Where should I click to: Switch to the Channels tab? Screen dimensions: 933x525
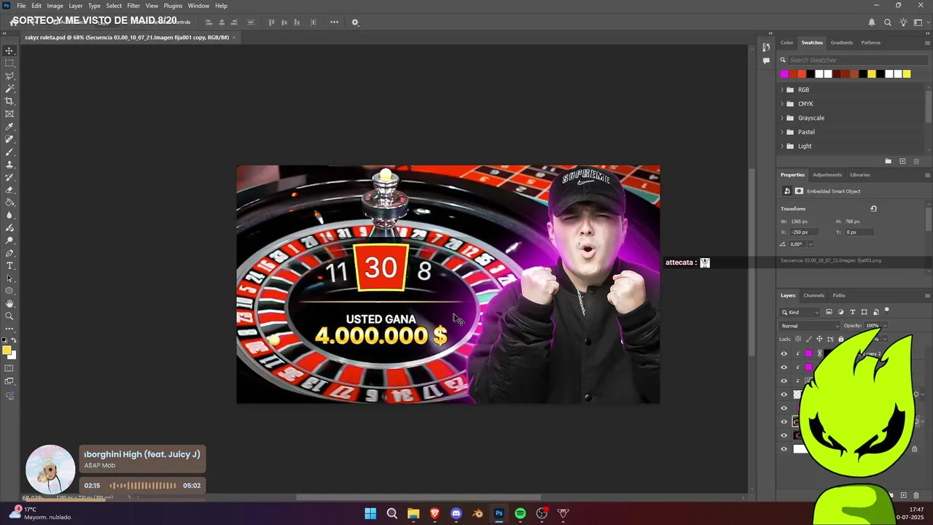pyautogui.click(x=813, y=295)
